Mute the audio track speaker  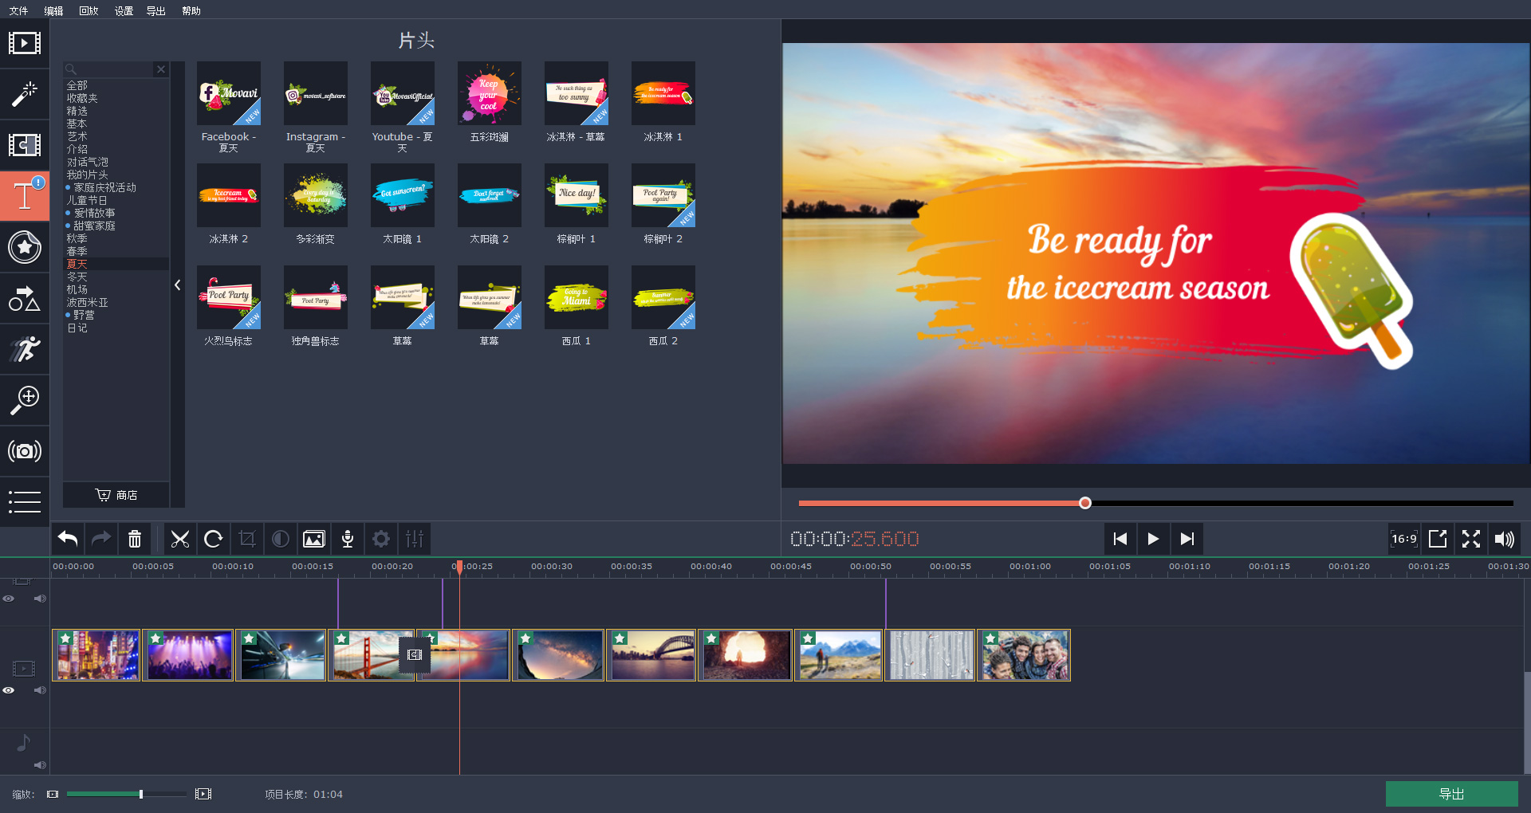pyautogui.click(x=40, y=765)
